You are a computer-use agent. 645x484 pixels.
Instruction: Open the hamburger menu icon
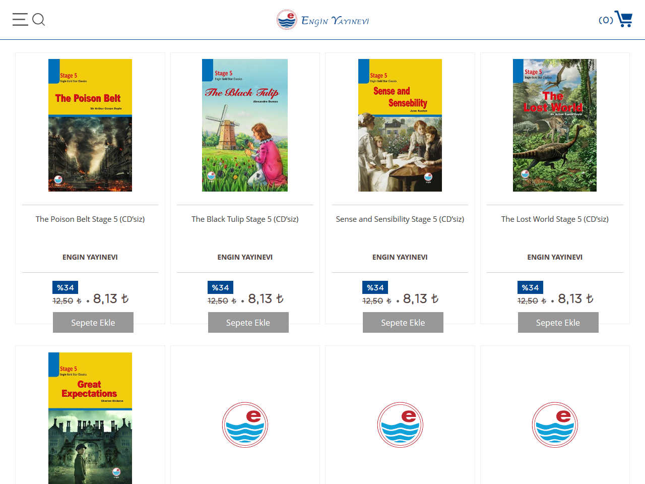tap(20, 20)
